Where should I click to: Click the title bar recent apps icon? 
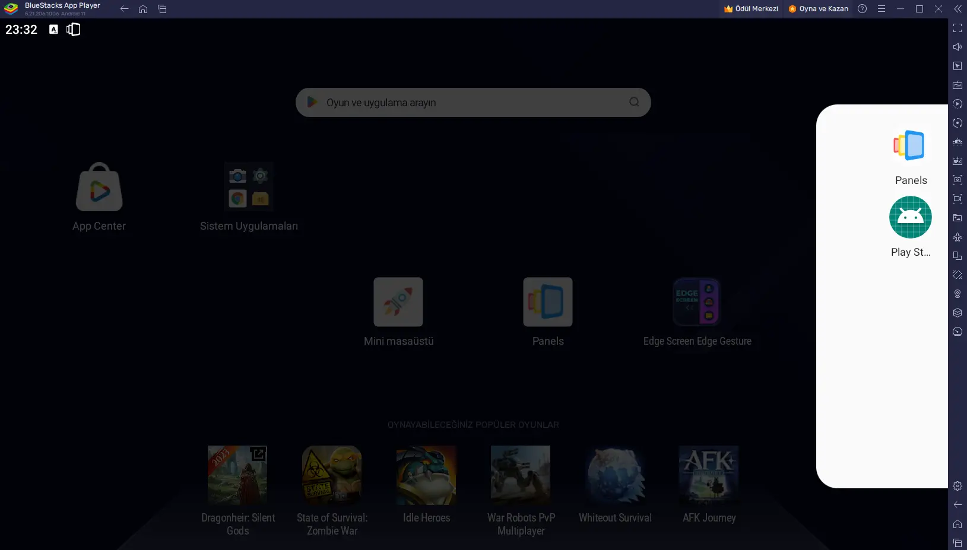[x=162, y=9]
